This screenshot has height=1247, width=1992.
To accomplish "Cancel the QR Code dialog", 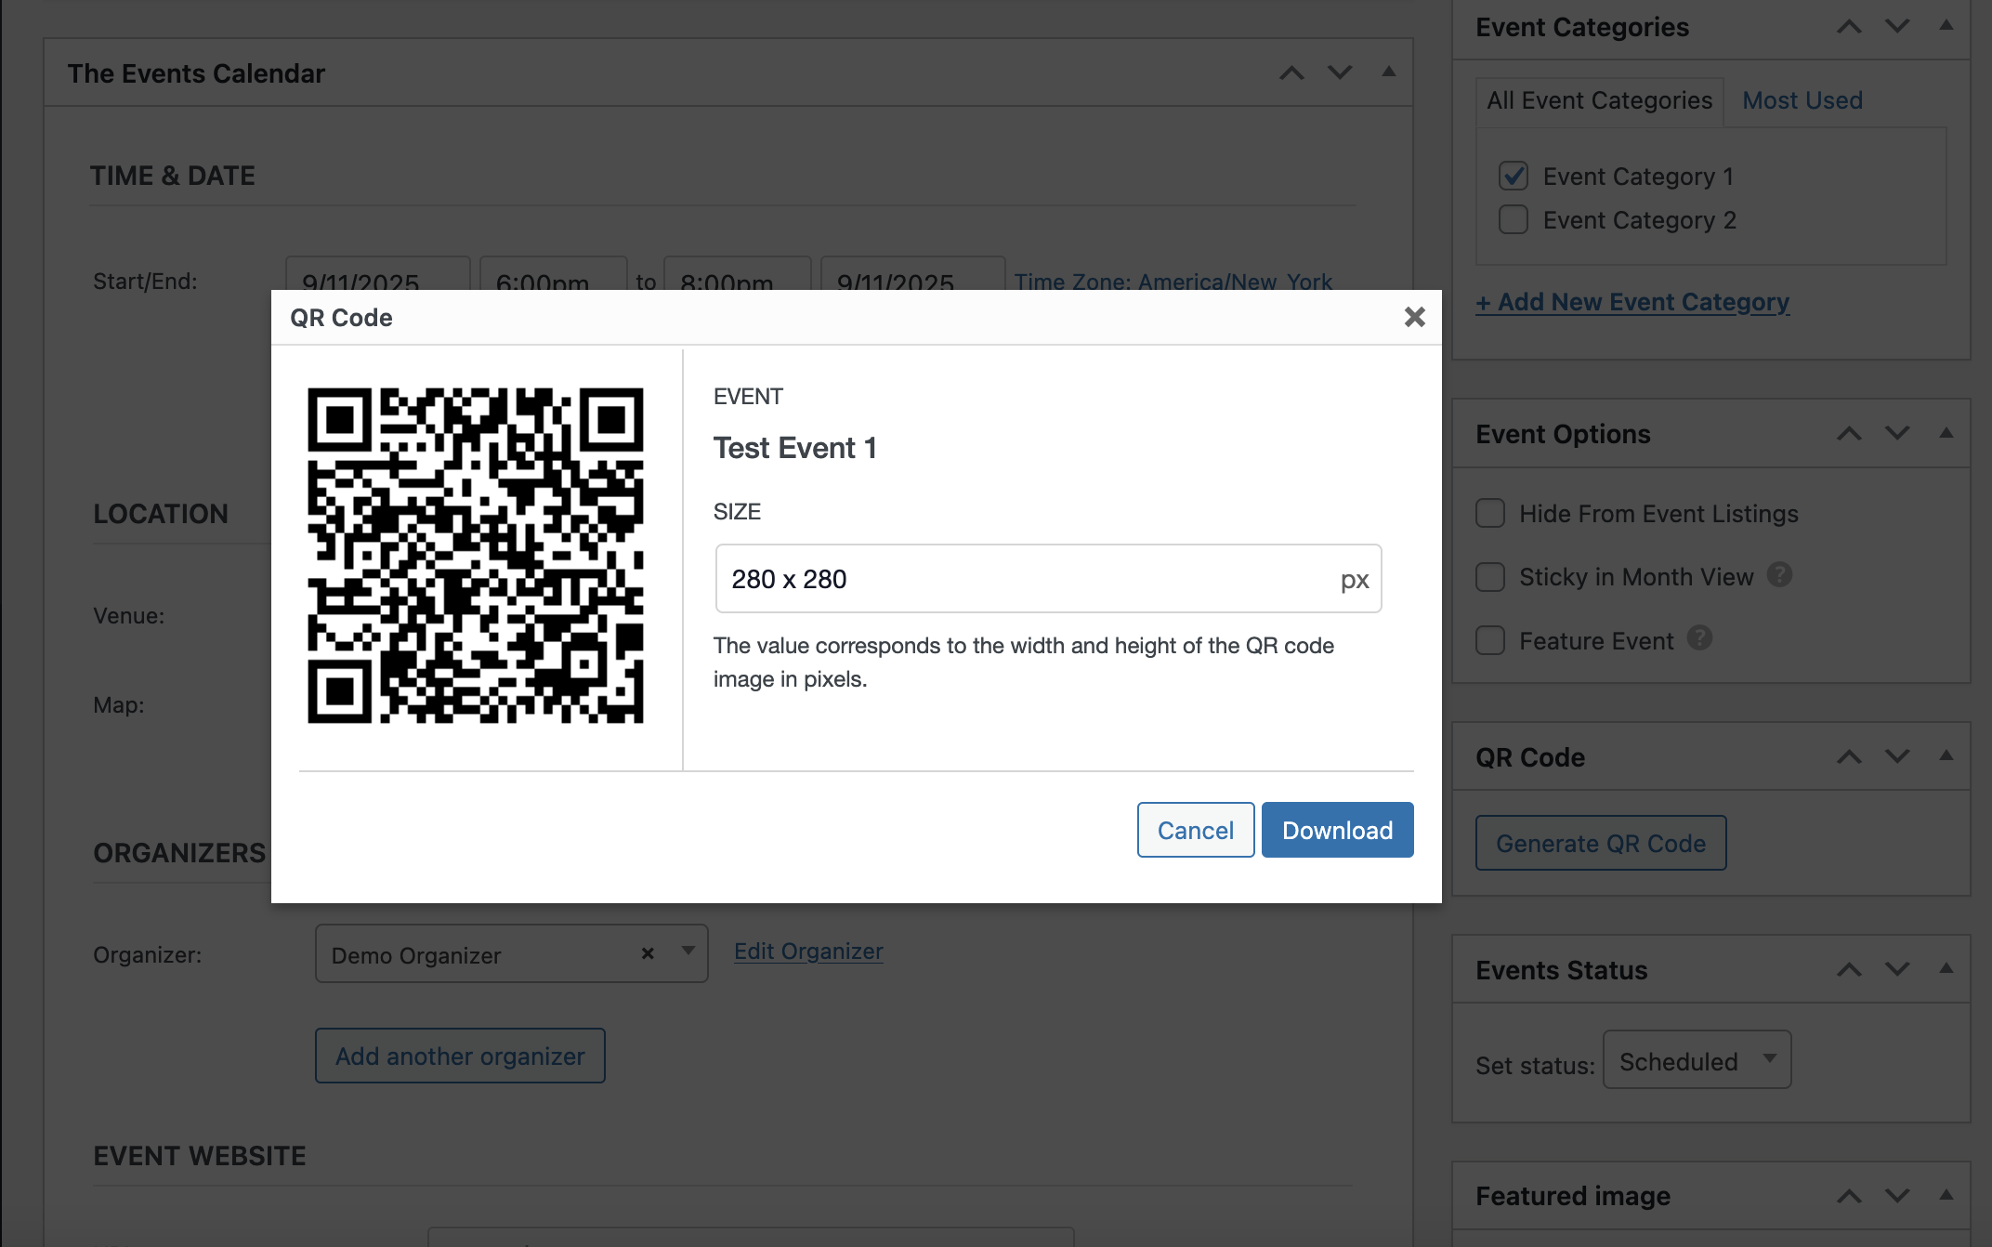I will (1195, 830).
